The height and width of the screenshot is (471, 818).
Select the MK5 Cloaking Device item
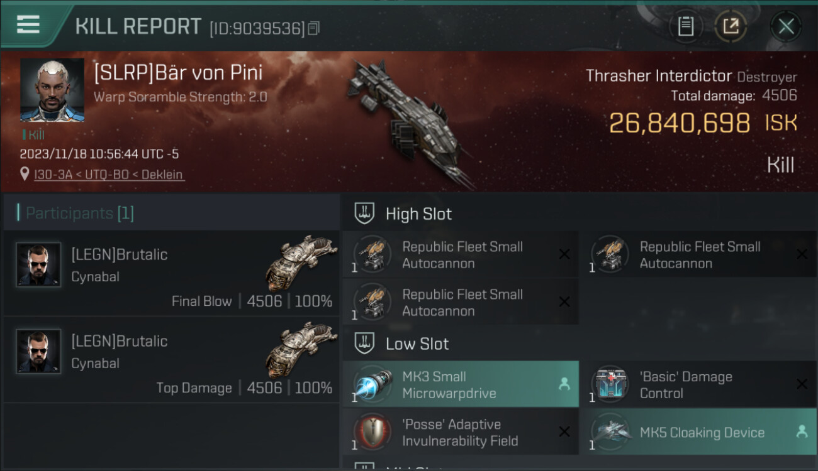tap(698, 432)
